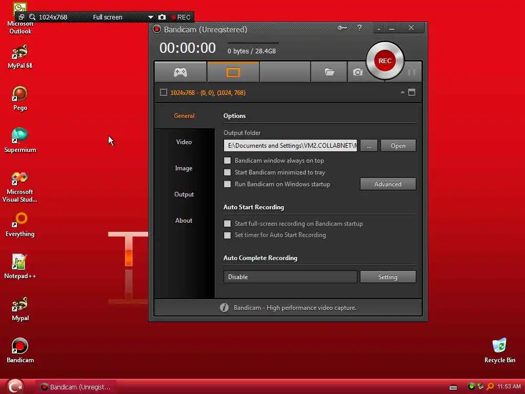The image size is (525, 394).
Task: Select the Game Recording mode gamepad icon
Action: pos(180,72)
